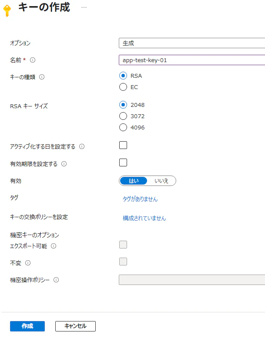
Task: Open the タグがありません link
Action: [140, 199]
